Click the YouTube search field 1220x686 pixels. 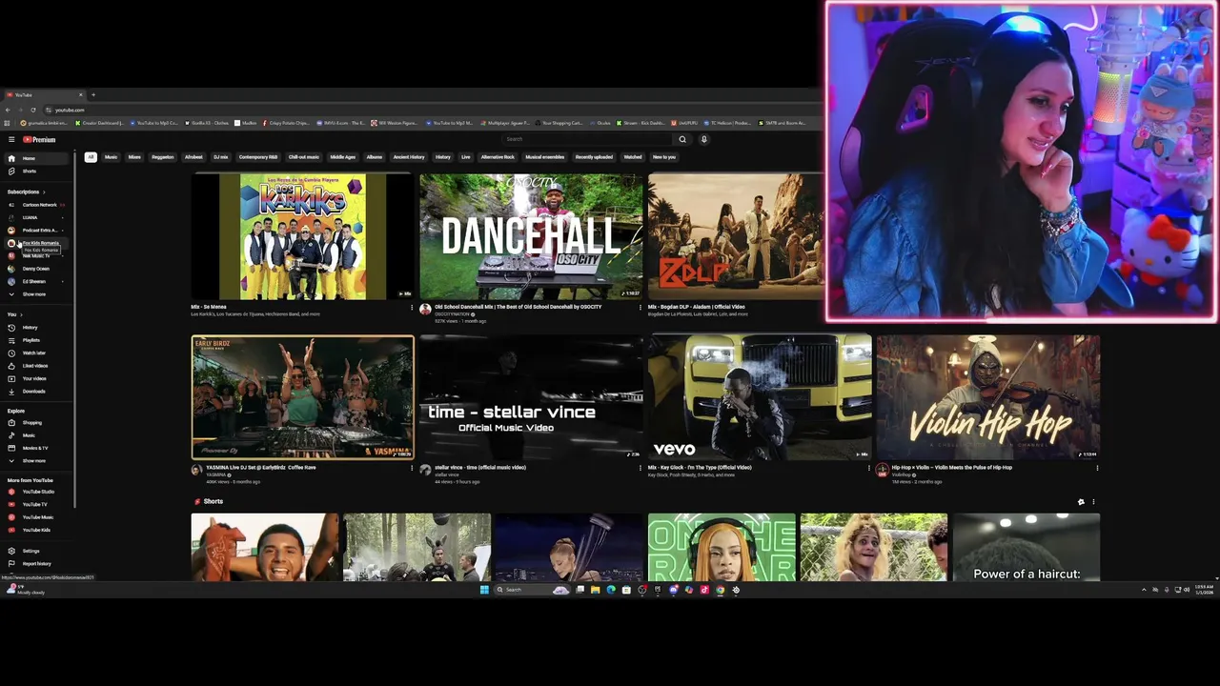coord(586,139)
